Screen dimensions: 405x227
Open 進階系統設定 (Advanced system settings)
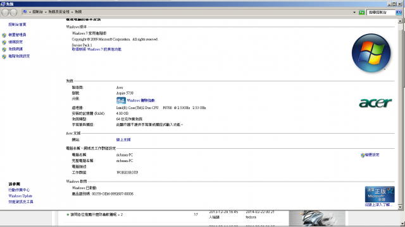19,56
